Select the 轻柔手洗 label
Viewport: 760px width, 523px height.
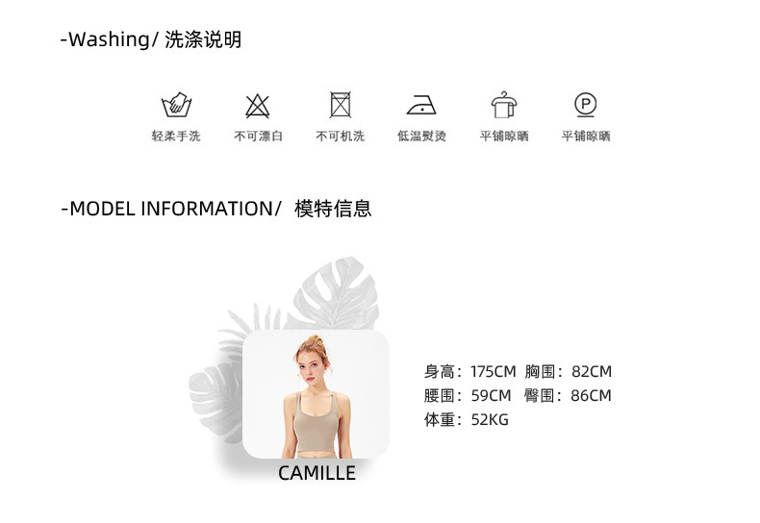point(176,137)
